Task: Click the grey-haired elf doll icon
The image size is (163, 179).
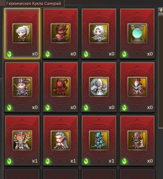Action: tap(61, 140)
